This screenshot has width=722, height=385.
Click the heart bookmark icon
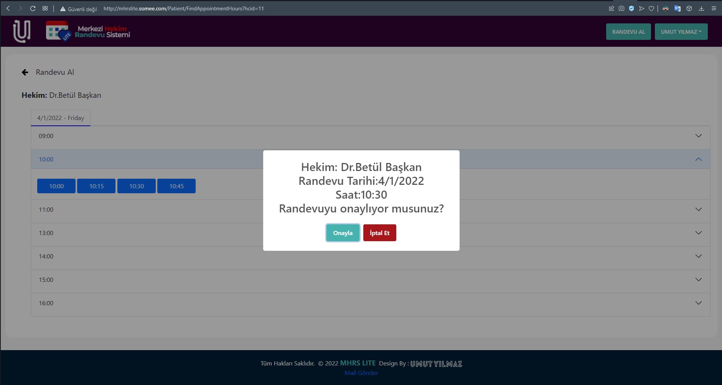pyautogui.click(x=651, y=8)
